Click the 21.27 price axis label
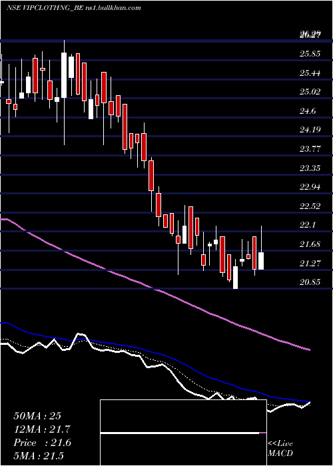The height and width of the screenshot is (466, 333). tap(310, 263)
